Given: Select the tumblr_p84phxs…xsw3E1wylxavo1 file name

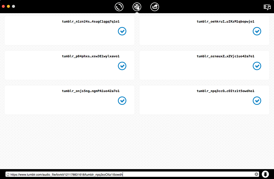Looking at the screenshot, I should click(91, 56).
